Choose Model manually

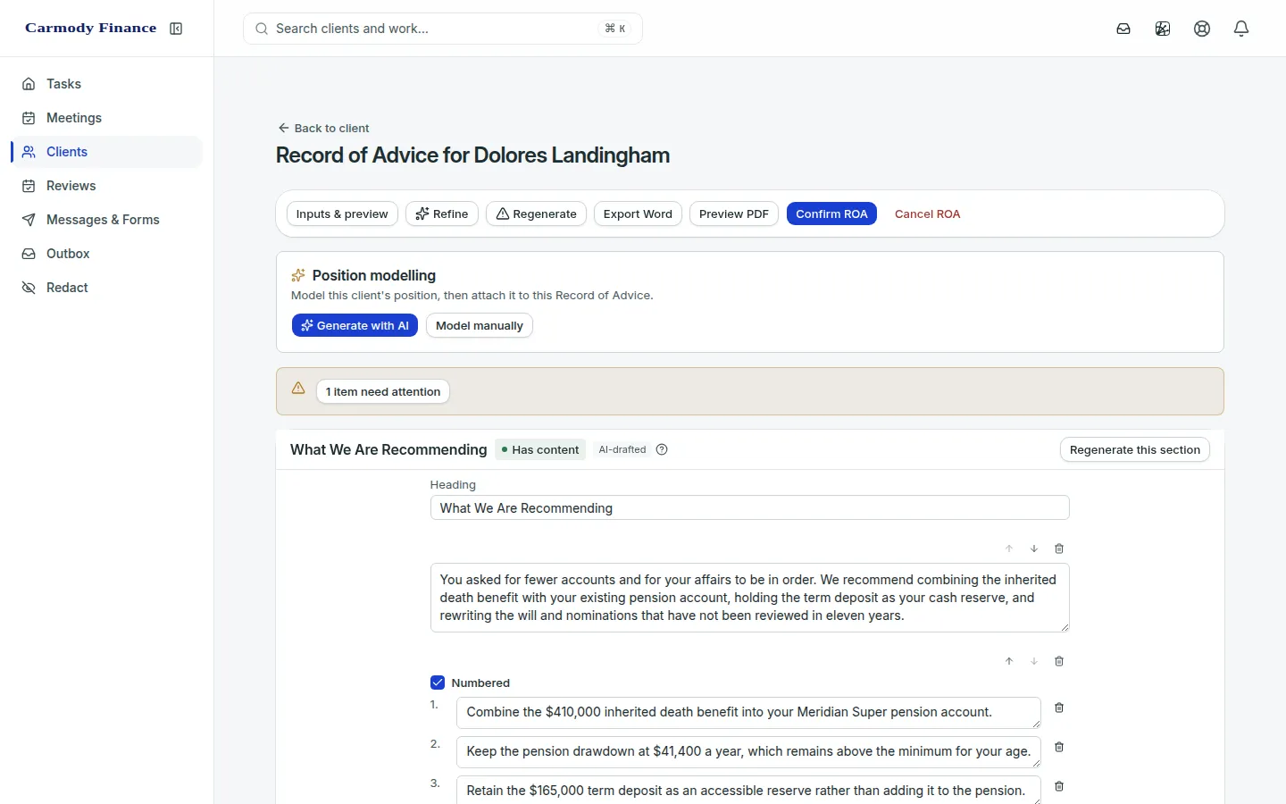tap(480, 325)
